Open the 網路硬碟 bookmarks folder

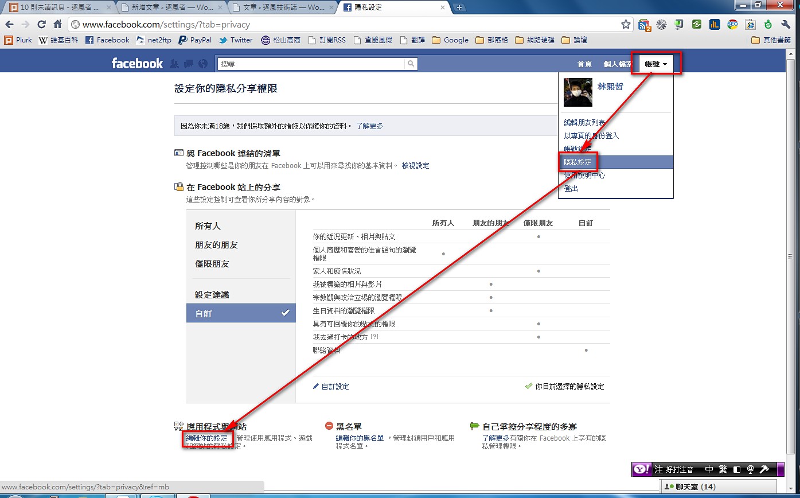tap(535, 40)
